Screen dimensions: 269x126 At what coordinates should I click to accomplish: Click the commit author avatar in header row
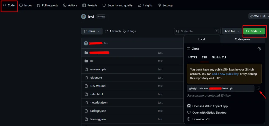86,43
